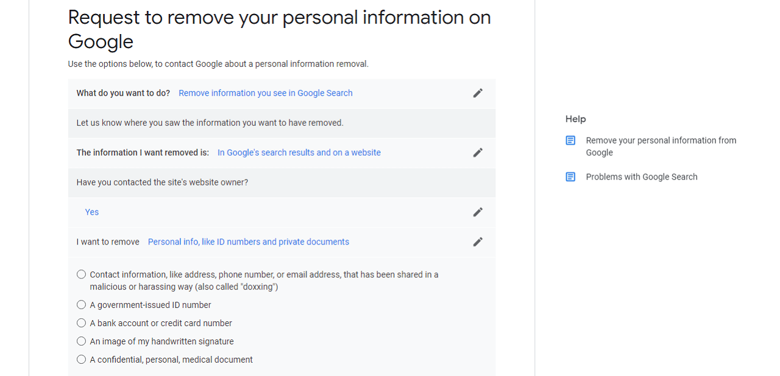Click "Remove information you see in Google Search" answer
This screenshot has width=780, height=376.
coord(266,93)
